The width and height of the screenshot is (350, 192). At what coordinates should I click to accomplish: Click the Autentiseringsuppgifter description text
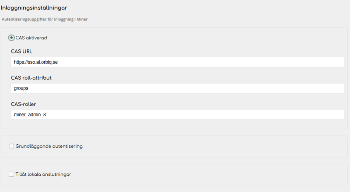[x=45, y=19]
